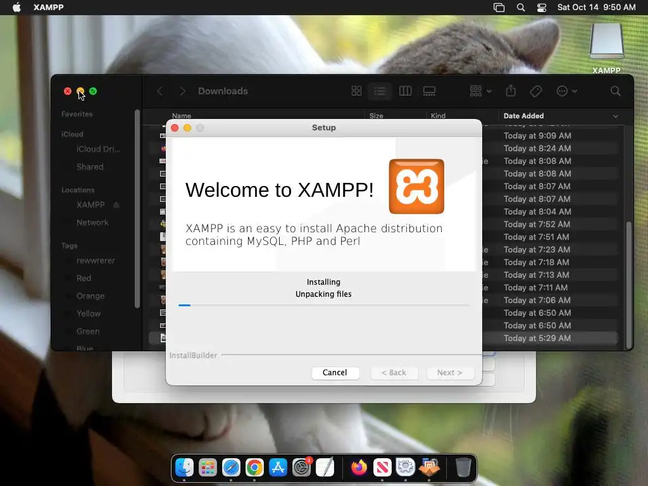Viewport: 648px width, 486px height.
Task: Open the App Store from the Dock
Action: coord(278,468)
